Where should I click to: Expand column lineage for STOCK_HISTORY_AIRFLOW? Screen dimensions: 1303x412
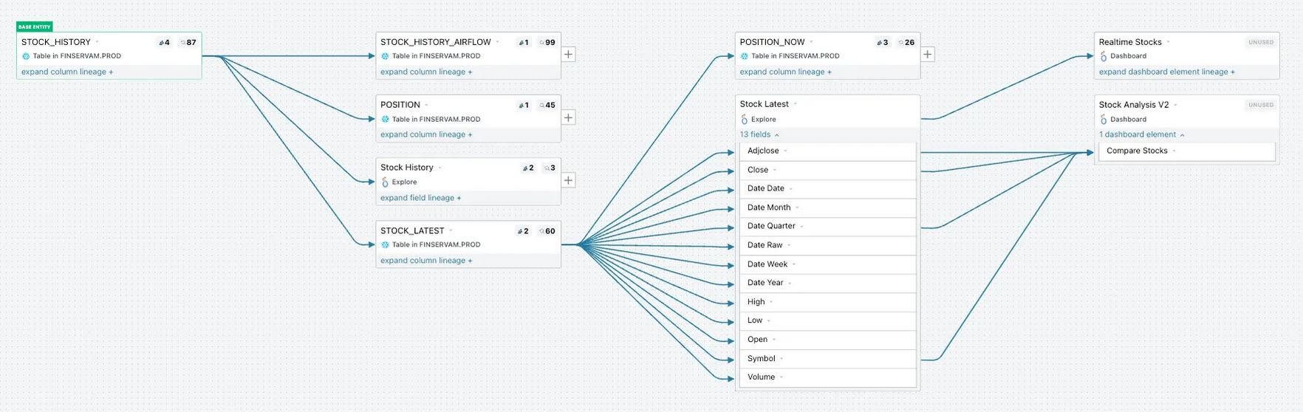[x=426, y=72]
